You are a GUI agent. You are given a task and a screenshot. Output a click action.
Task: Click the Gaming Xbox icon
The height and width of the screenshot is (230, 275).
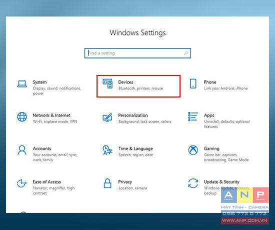click(193, 150)
